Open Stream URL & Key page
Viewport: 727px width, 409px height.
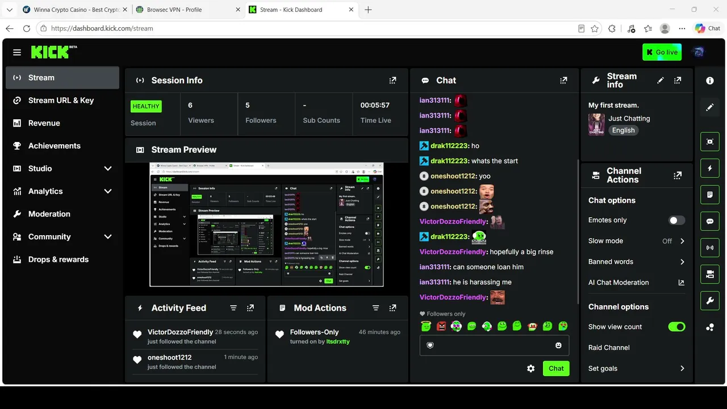(62, 101)
